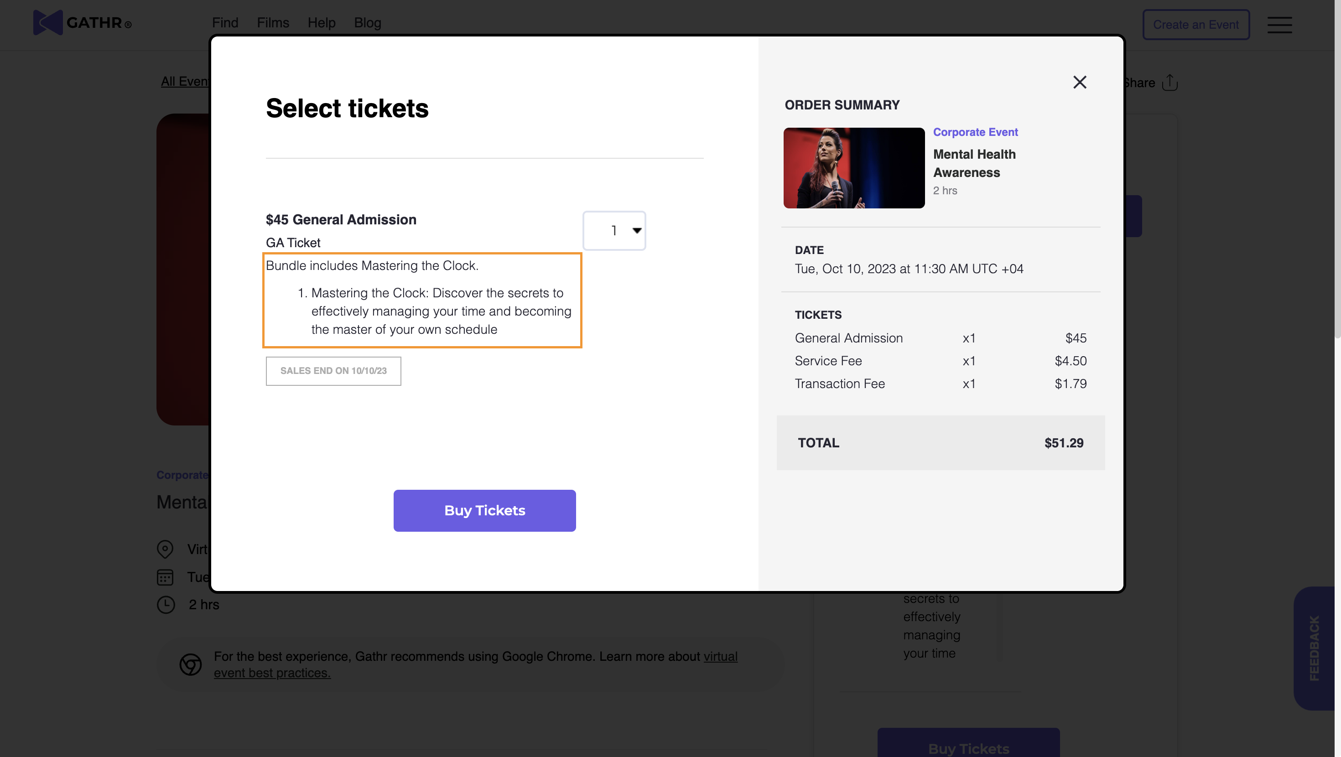Click the calendar date icon
Image resolution: width=1341 pixels, height=757 pixels.
tap(165, 577)
